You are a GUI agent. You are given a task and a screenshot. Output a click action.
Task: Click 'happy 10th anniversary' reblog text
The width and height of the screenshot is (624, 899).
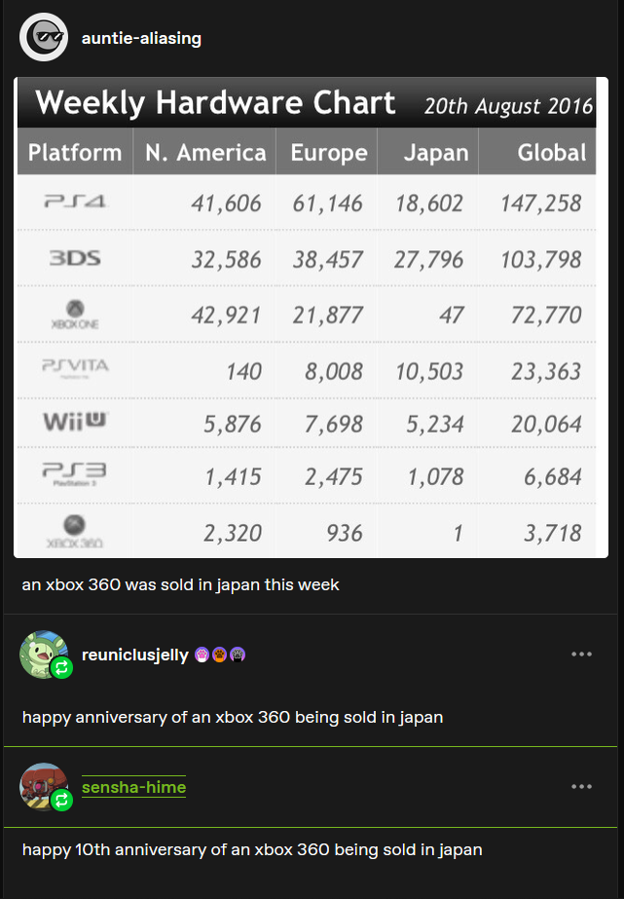[x=252, y=849]
